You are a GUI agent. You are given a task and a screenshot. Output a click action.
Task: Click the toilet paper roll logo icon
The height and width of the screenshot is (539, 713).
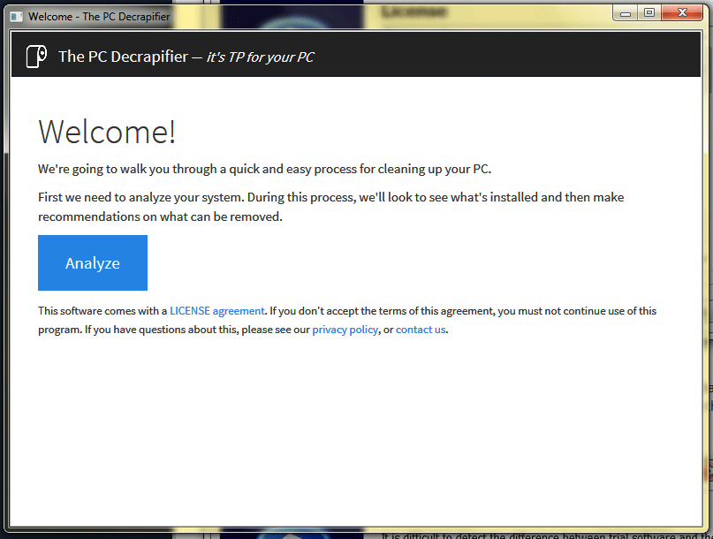pyautogui.click(x=36, y=57)
